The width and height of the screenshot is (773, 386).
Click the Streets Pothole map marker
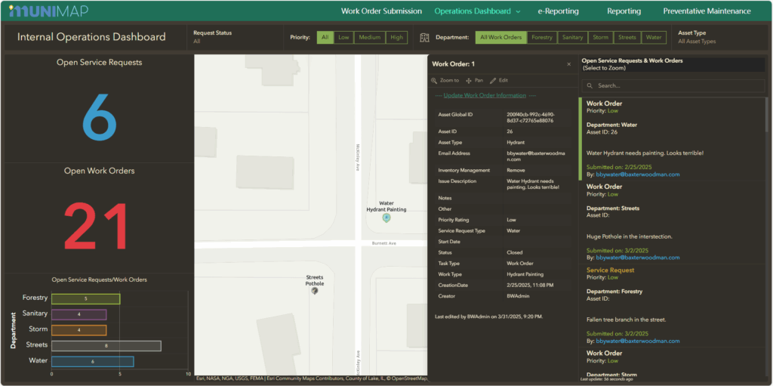(314, 291)
